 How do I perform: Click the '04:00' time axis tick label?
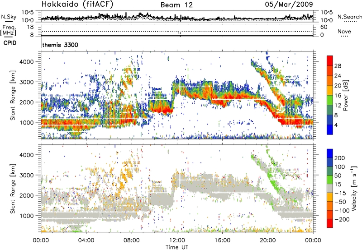(x=86, y=240)
